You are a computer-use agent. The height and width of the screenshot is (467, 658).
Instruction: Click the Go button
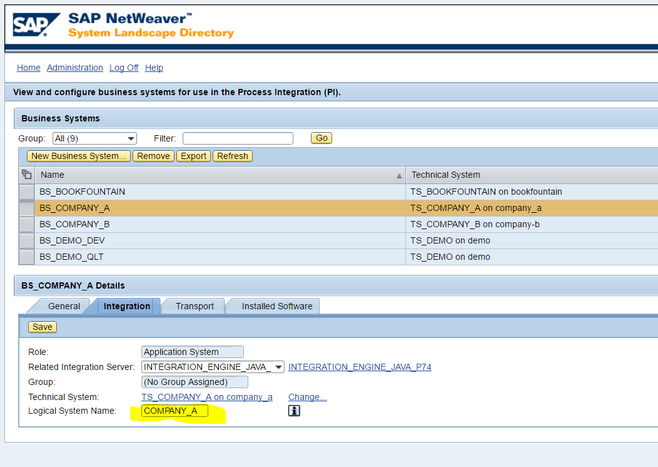tap(321, 138)
